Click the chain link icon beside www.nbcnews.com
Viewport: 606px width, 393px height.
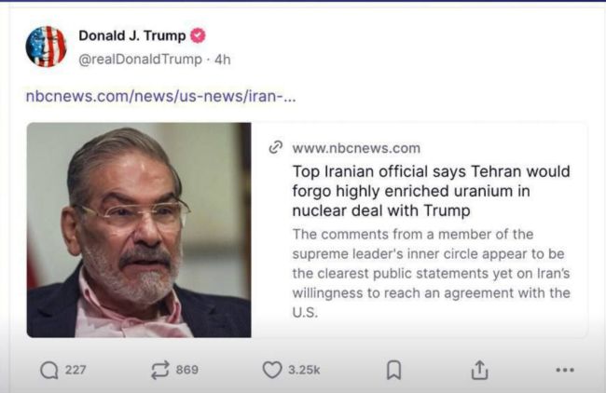pyautogui.click(x=275, y=148)
